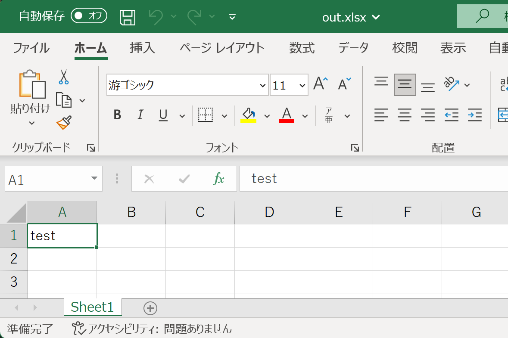Open the fill color dropdown arrow
This screenshot has height=338, width=508.
(267, 116)
